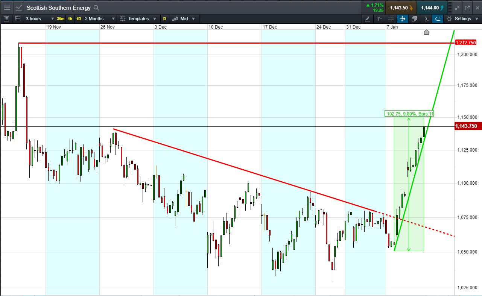Toggle the chart gridlines
Screen dimensions: 482x296
tap(391, 19)
